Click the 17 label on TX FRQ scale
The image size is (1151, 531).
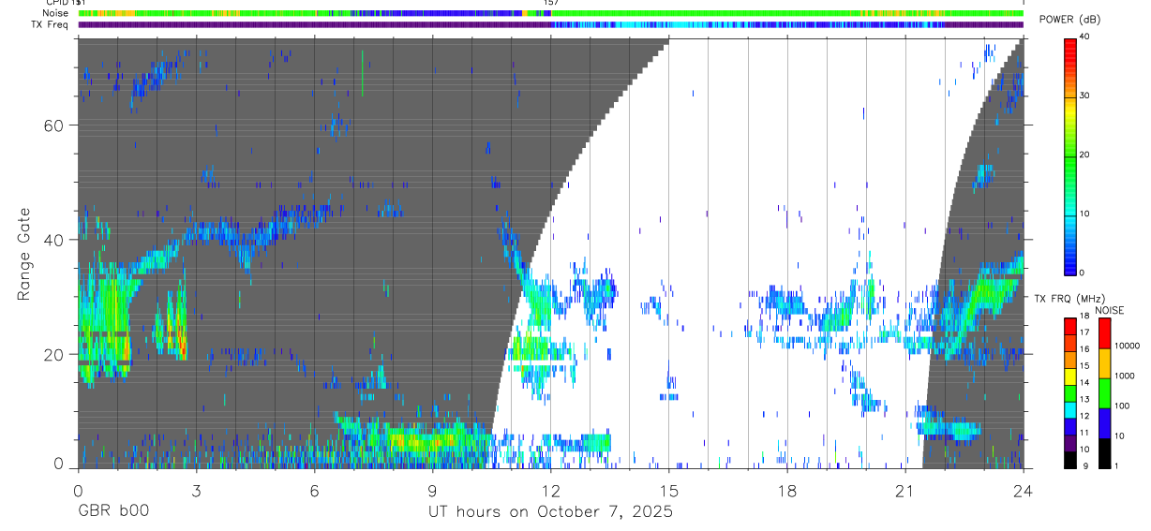pyautogui.click(x=1084, y=332)
